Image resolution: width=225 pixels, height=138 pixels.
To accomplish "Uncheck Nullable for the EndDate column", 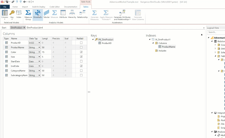I will 81,66.
